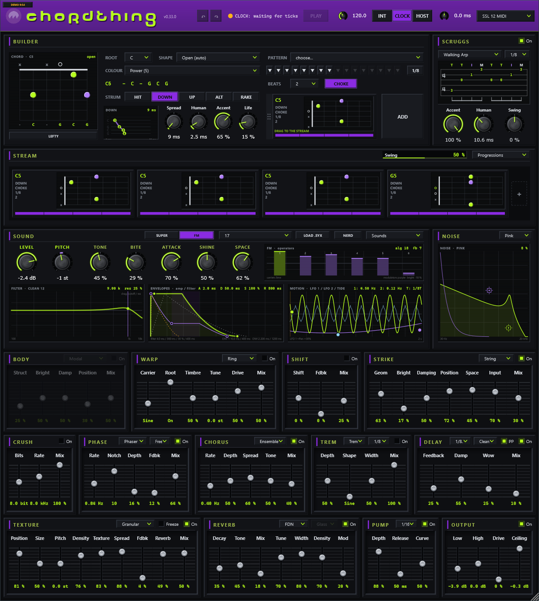Click the first strum pattern arrow step
The width and height of the screenshot is (539, 601).
point(270,70)
